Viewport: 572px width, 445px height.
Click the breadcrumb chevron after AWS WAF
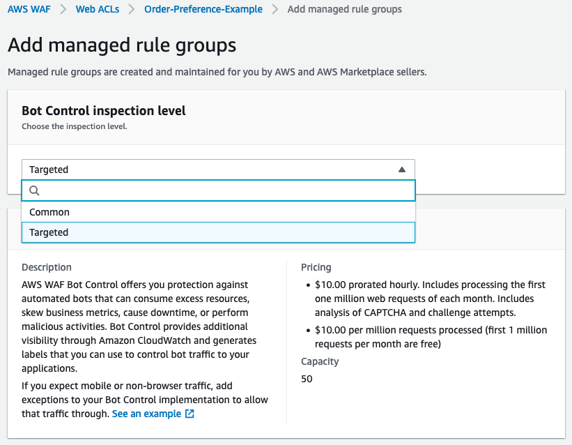(62, 9)
